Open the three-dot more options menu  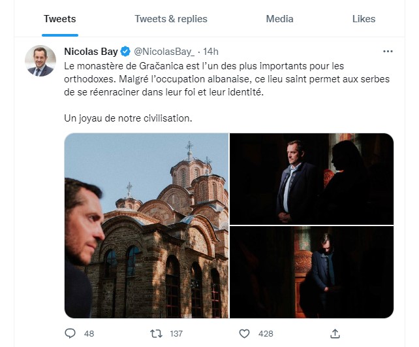pos(388,52)
